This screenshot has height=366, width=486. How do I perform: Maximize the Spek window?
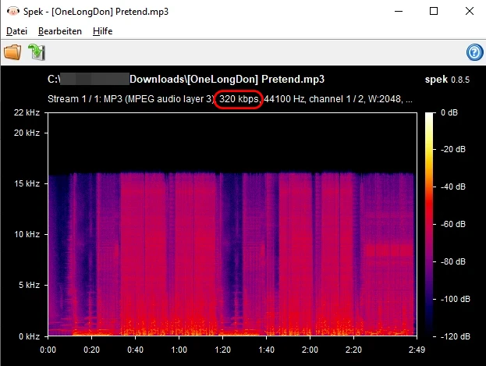click(434, 12)
